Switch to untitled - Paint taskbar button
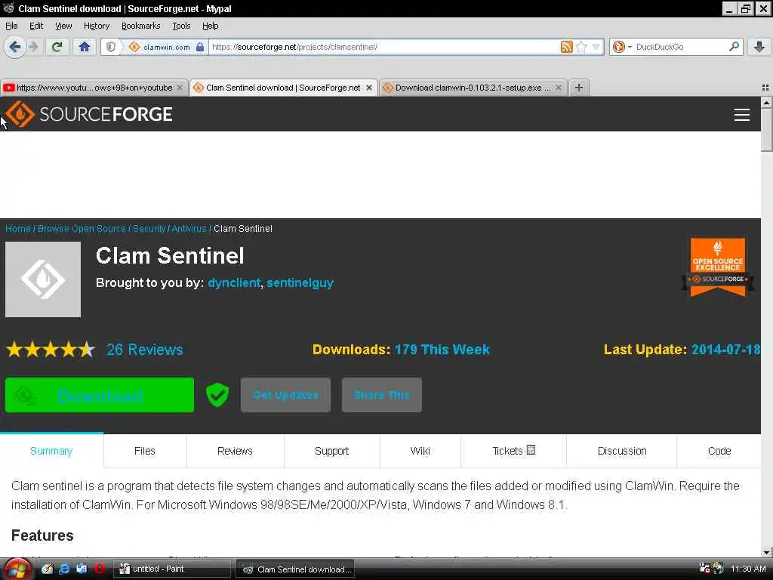773x580 pixels. 173,569
